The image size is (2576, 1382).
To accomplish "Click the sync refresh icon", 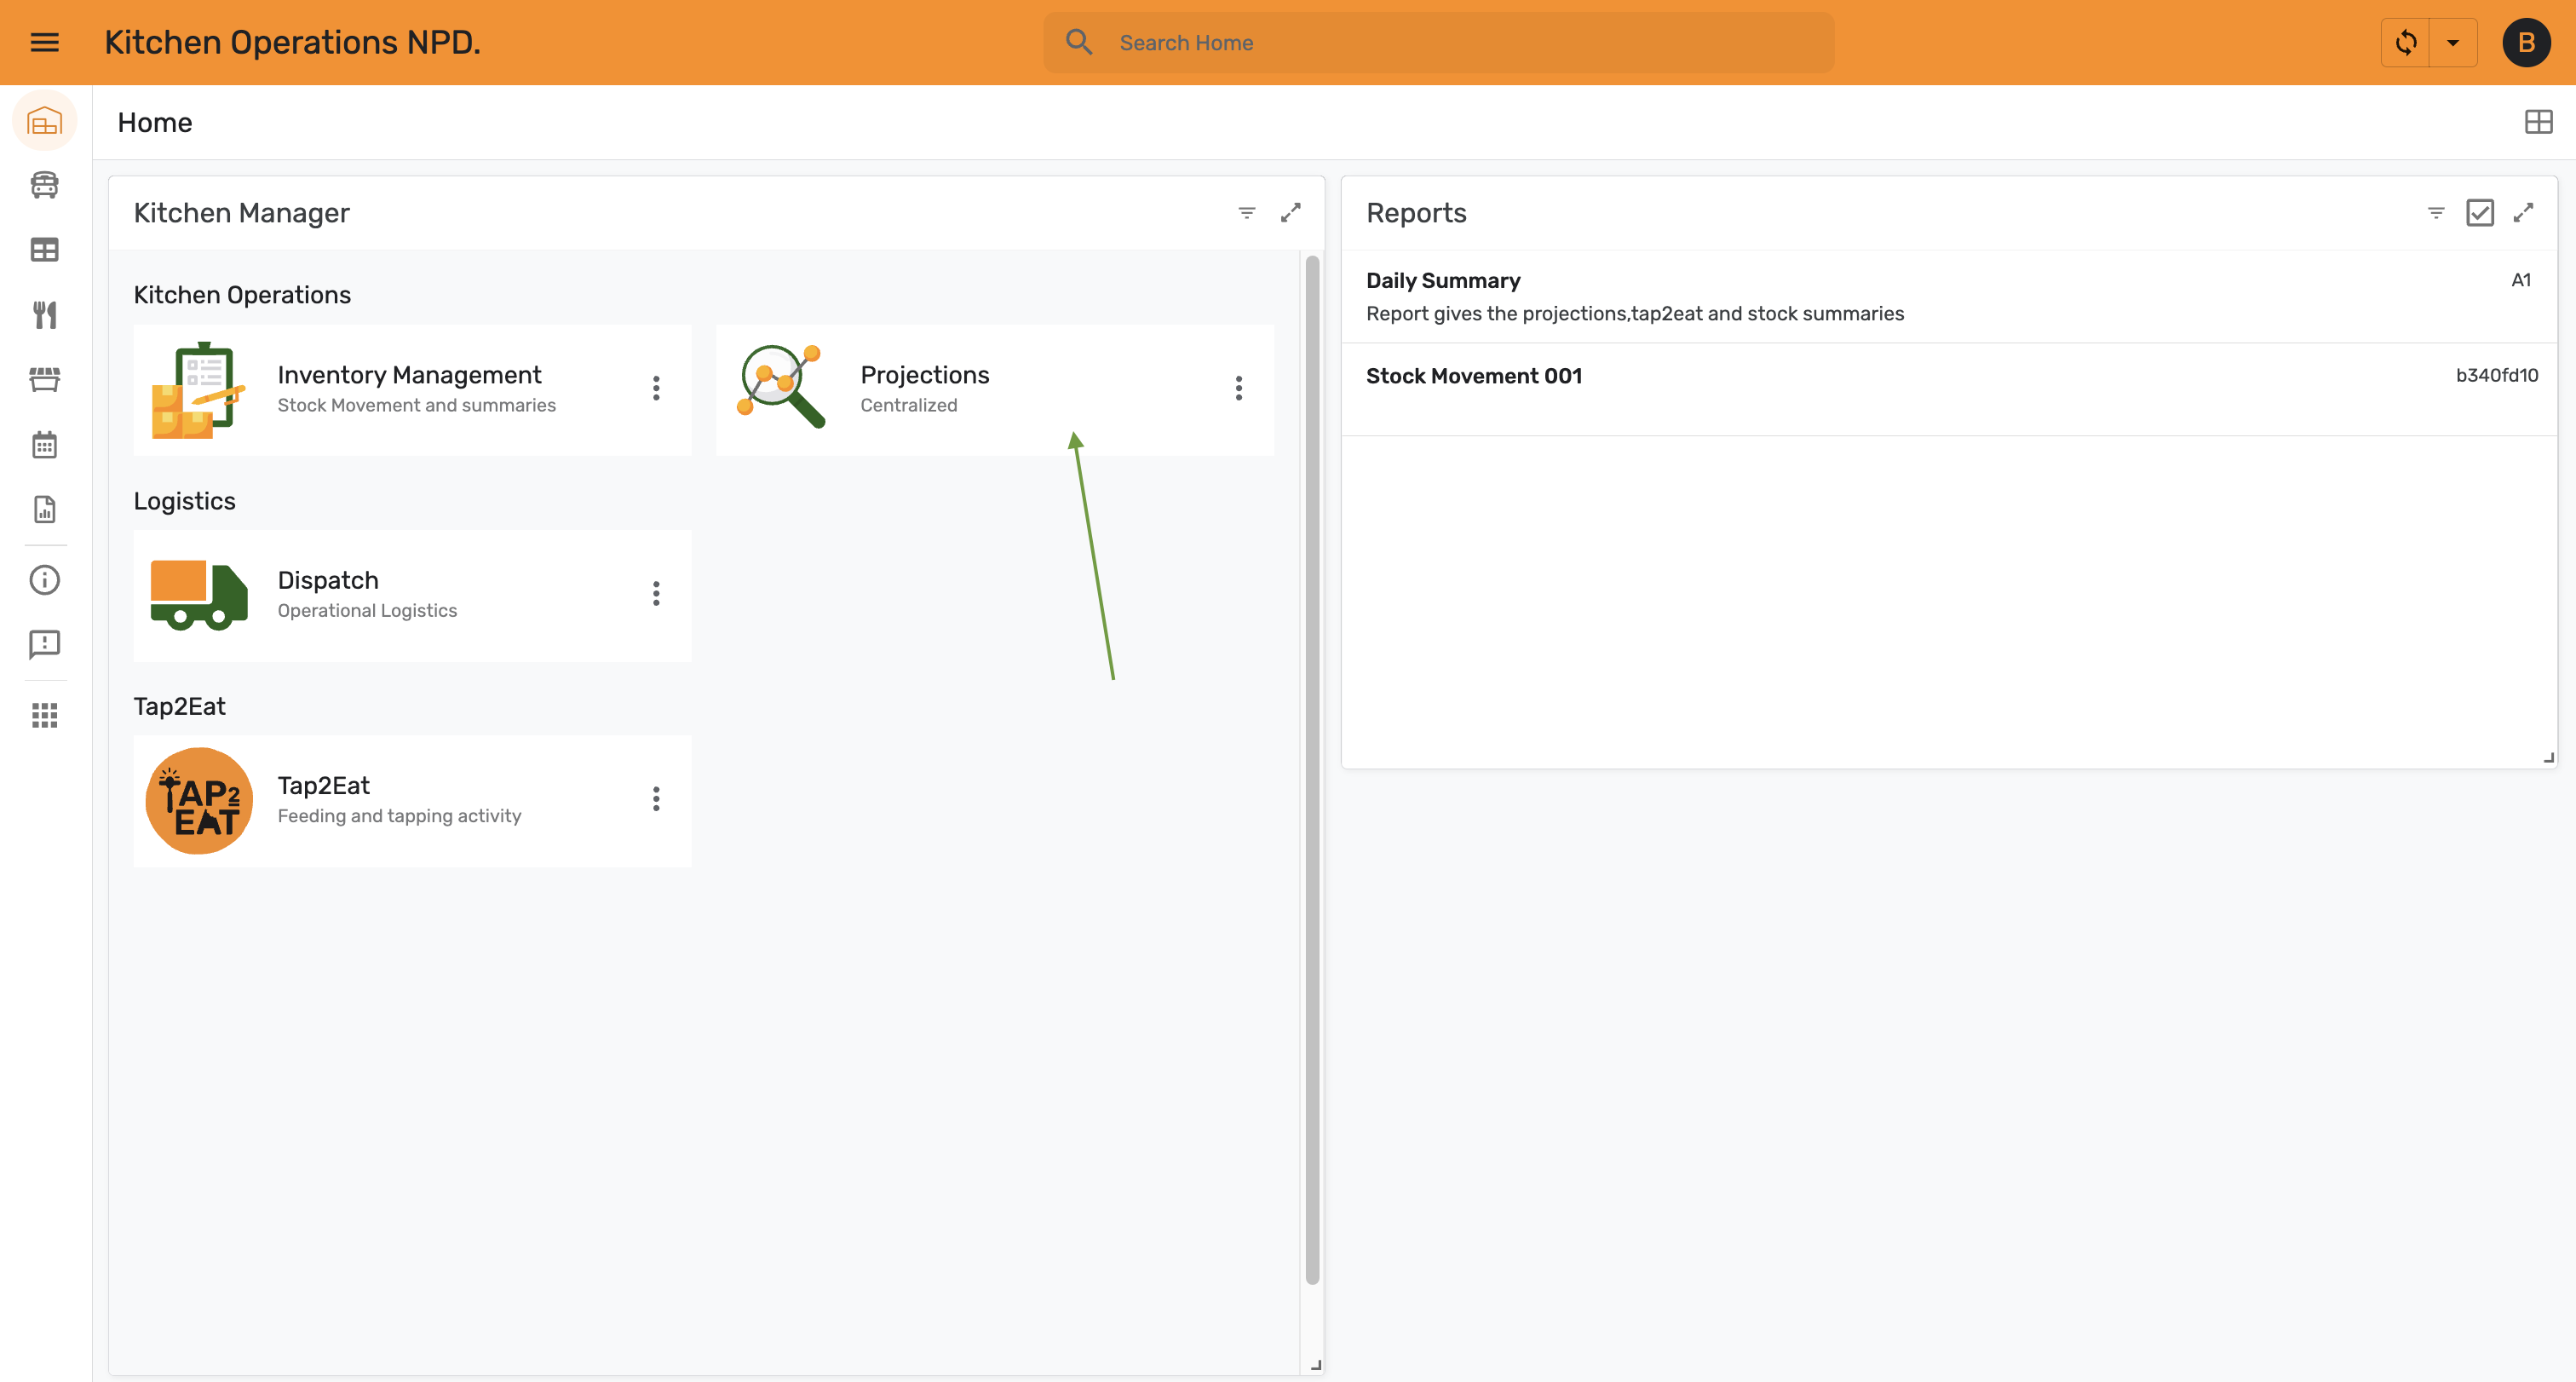I will pyautogui.click(x=2406, y=42).
